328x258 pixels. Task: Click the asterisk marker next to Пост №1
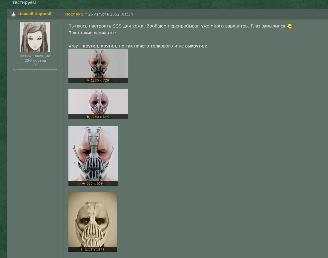pos(86,14)
